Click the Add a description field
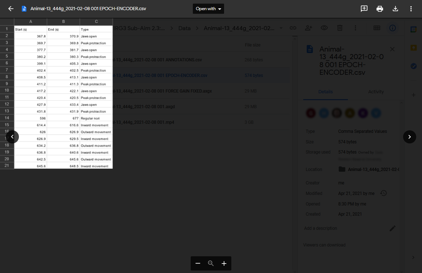Viewport: 422px width, 273px height. pos(321,228)
